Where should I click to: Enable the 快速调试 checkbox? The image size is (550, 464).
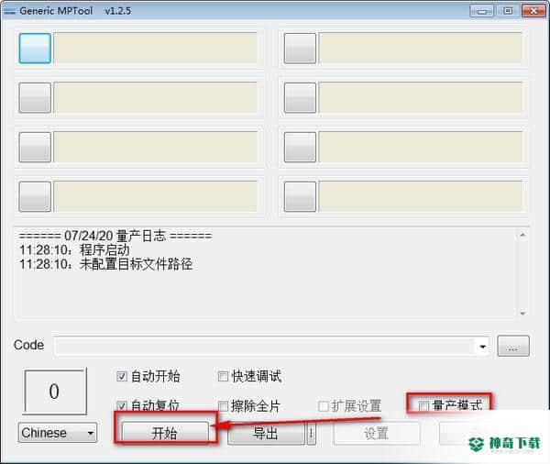(x=223, y=377)
